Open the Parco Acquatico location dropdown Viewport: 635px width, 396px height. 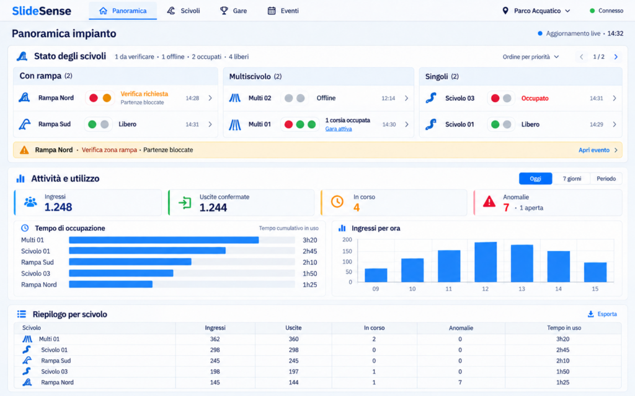[536, 11]
